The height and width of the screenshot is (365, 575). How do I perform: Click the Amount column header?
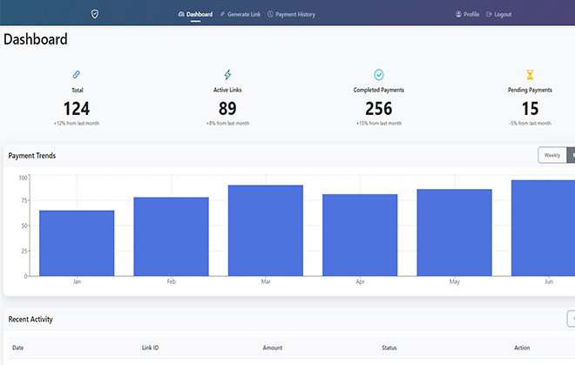click(x=273, y=348)
